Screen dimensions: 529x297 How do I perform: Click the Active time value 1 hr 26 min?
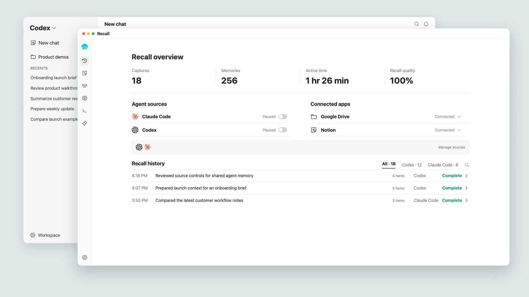(x=327, y=81)
